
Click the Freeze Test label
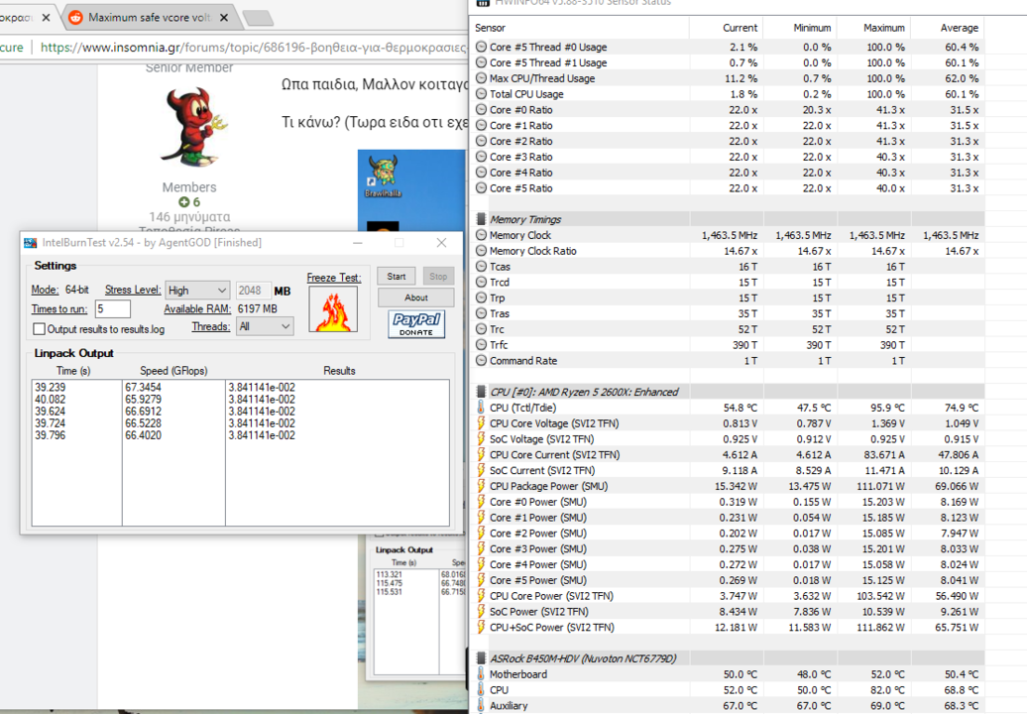tap(333, 278)
